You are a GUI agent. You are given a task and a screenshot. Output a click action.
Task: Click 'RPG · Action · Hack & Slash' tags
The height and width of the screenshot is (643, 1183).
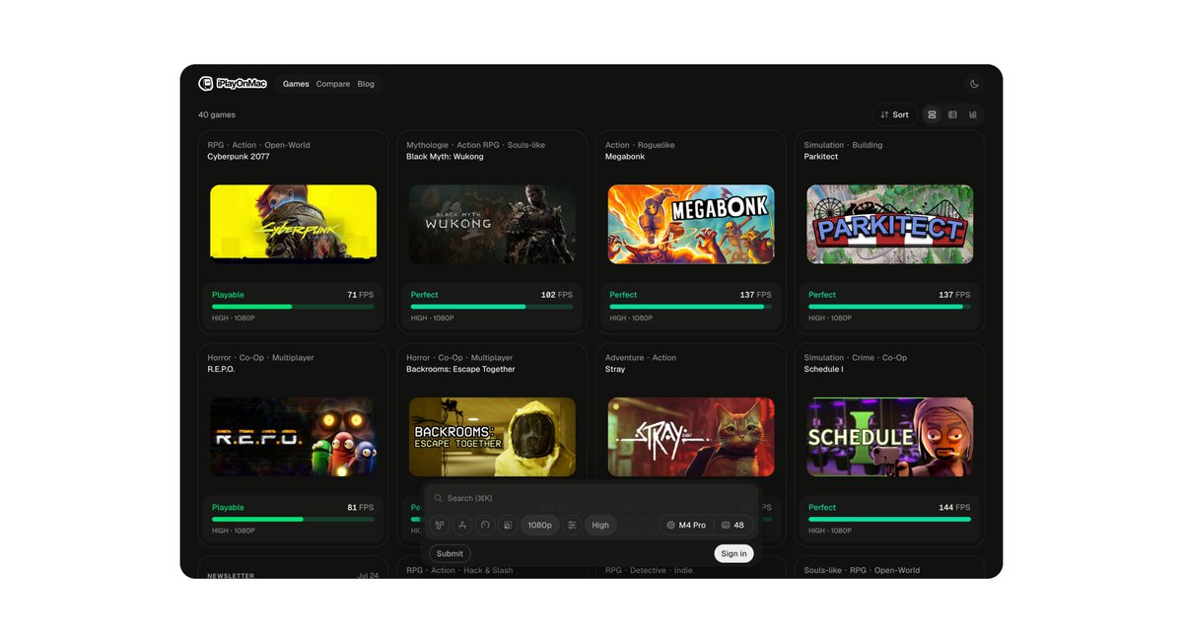click(459, 570)
